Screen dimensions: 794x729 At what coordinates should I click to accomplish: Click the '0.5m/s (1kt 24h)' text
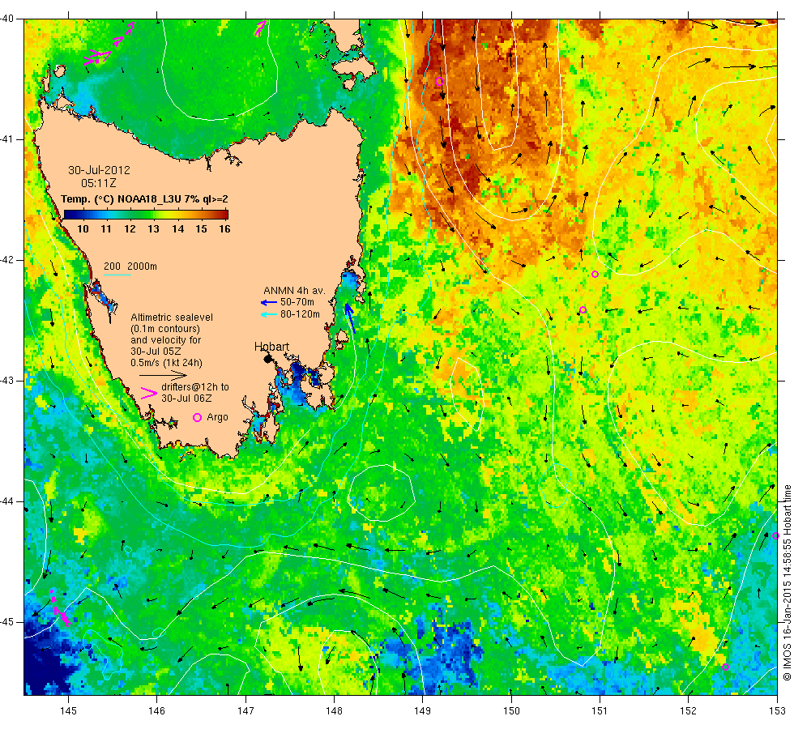pyautogui.click(x=167, y=363)
